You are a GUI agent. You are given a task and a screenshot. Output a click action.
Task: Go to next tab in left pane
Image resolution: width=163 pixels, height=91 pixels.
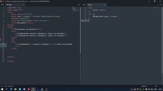[x=3, y=5]
